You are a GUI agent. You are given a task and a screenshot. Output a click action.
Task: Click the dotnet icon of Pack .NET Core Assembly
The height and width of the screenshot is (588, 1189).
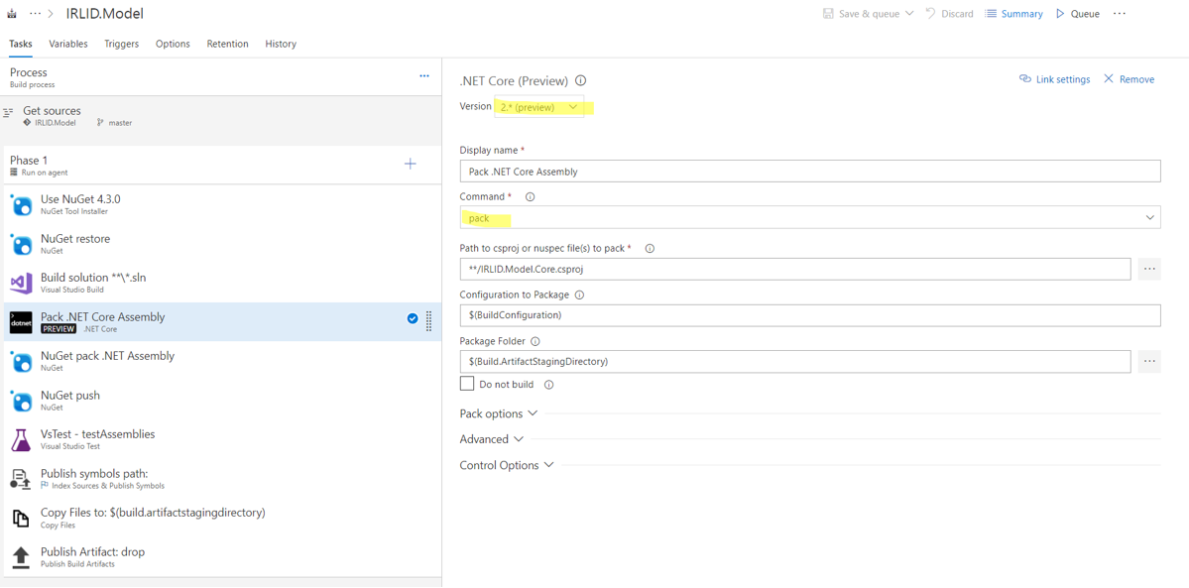click(x=21, y=322)
